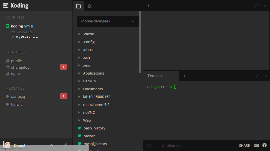The image size is (270, 151).
Task: Click the changelog unread badge
Action: point(63,67)
